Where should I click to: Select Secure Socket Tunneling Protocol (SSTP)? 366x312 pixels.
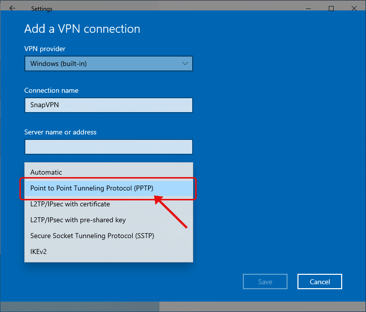[109, 236]
